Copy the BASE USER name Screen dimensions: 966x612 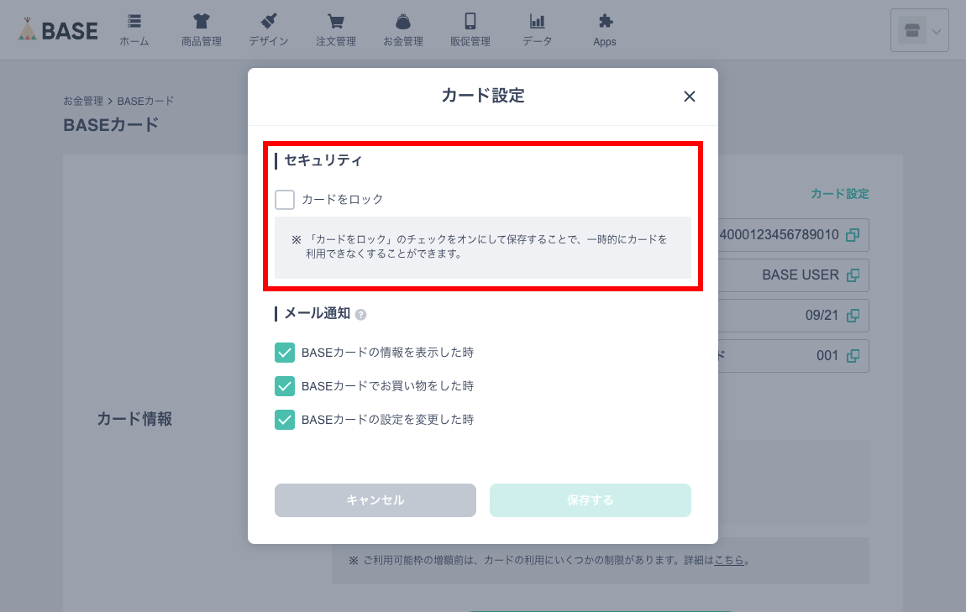[853, 275]
